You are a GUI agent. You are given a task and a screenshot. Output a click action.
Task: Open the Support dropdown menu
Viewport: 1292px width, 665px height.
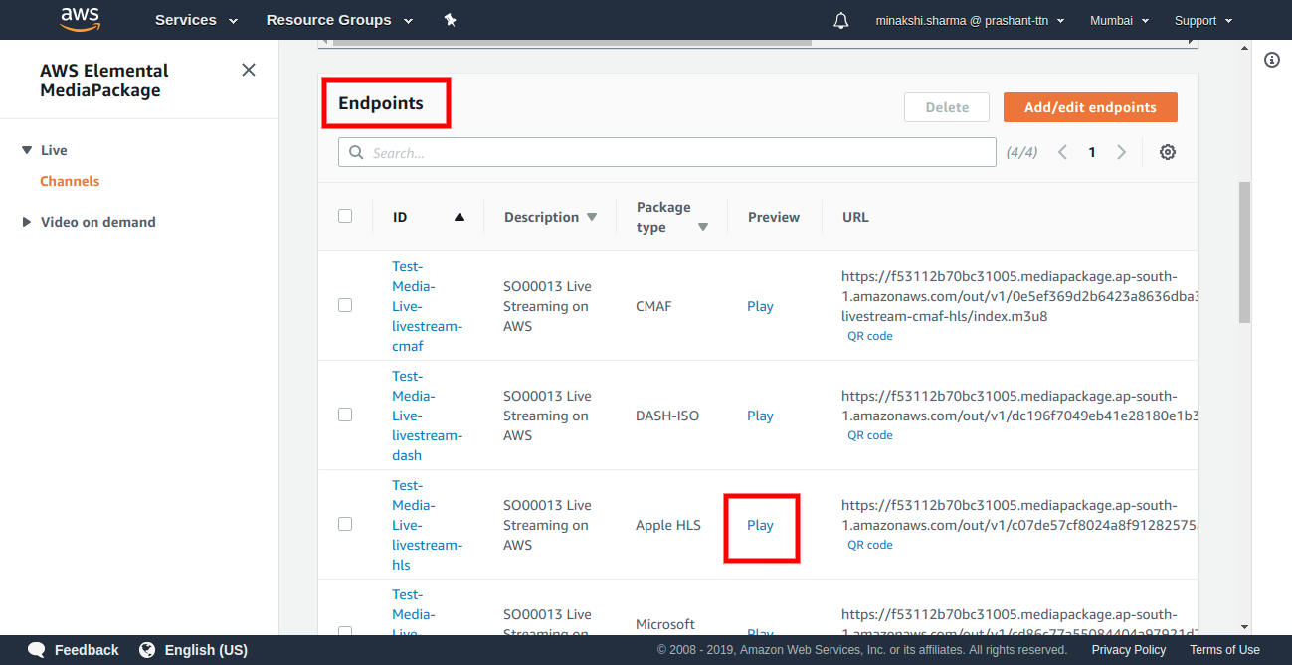(x=1202, y=20)
